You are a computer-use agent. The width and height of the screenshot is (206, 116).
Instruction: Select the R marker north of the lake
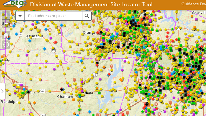tap(112, 66)
